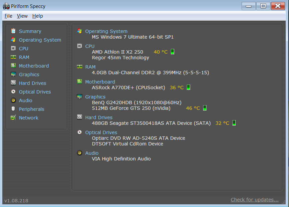
Task: Click the Graphics monitor icon in sidebar
Action: click(13, 74)
